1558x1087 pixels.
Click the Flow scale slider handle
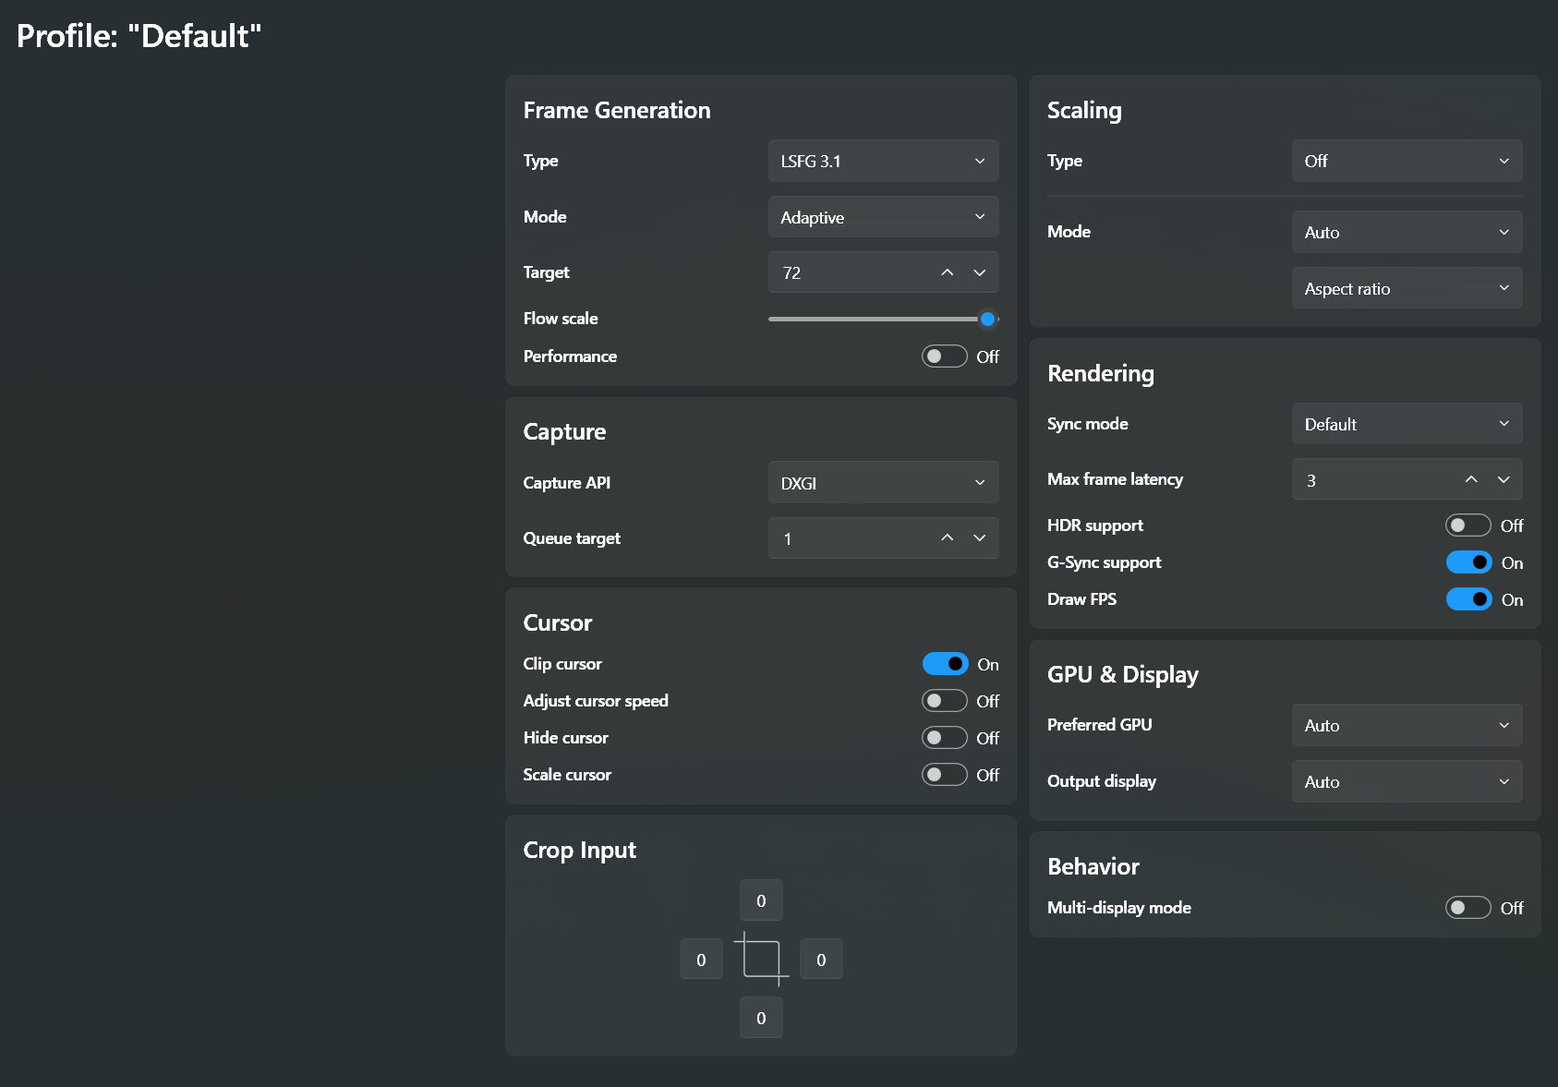pyautogui.click(x=987, y=319)
